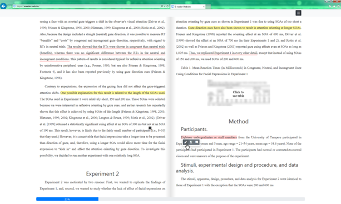Open the browser favorites star icon
The width and height of the screenshot is (341, 204).
[334, 6]
